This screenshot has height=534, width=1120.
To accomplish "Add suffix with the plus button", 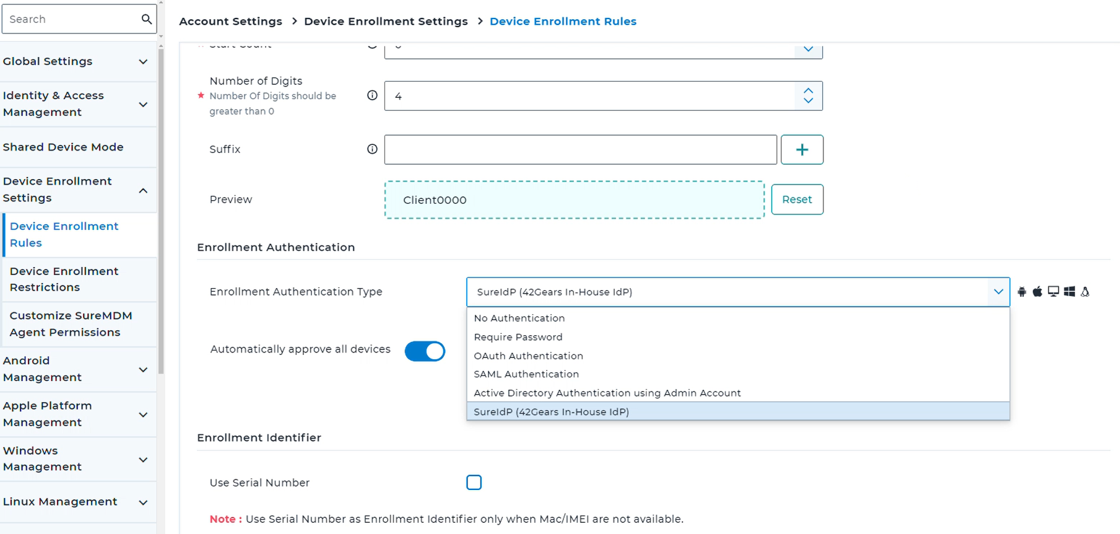I will point(802,150).
